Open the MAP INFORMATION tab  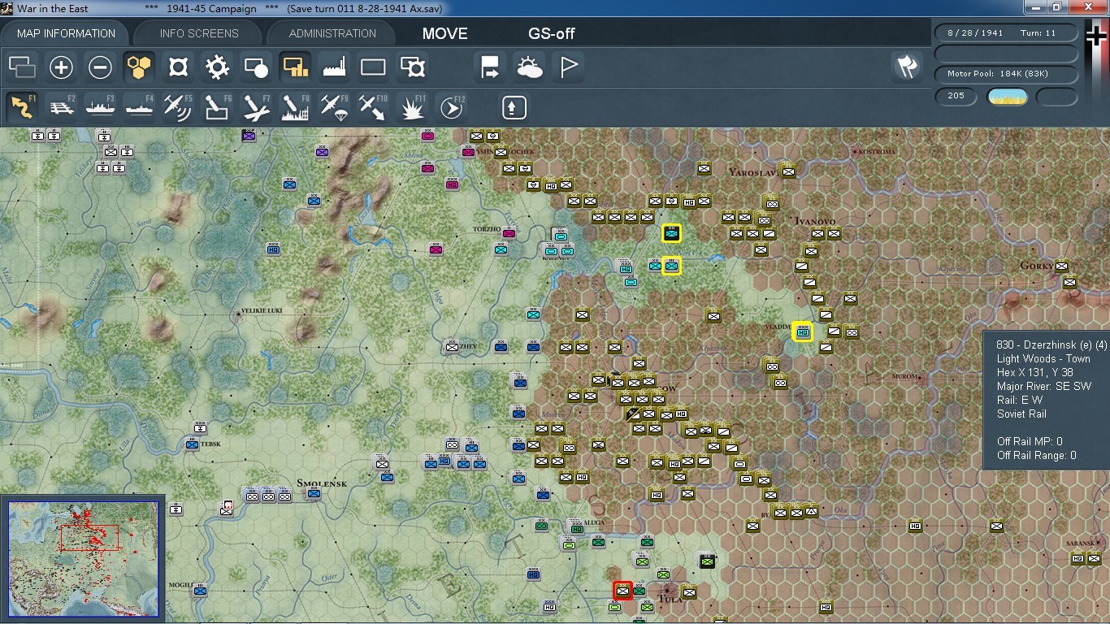point(67,33)
